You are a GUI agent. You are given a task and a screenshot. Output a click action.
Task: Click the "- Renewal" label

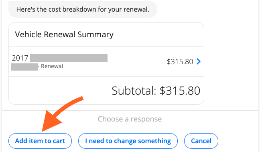(x=51, y=66)
